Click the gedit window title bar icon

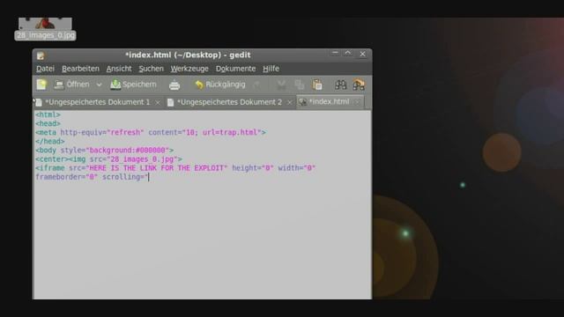tap(41, 55)
